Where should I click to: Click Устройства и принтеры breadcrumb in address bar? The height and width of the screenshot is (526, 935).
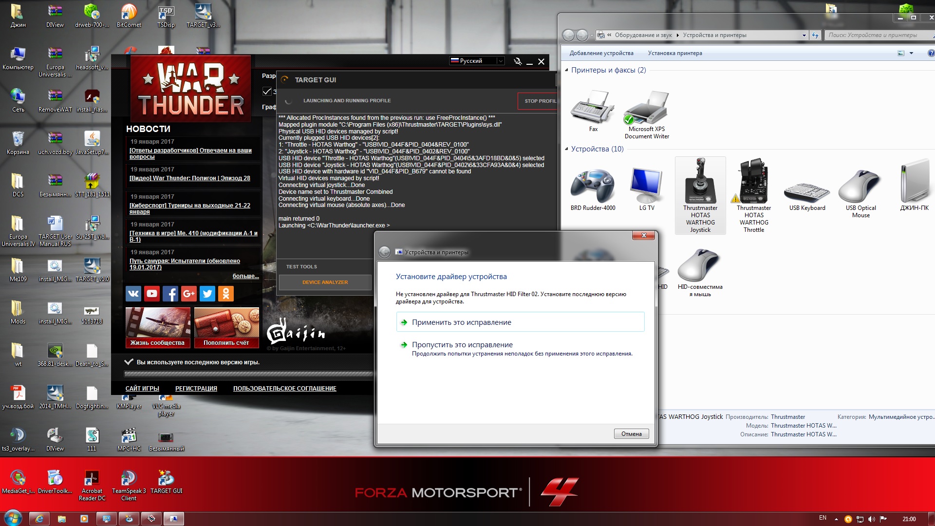pyautogui.click(x=714, y=35)
